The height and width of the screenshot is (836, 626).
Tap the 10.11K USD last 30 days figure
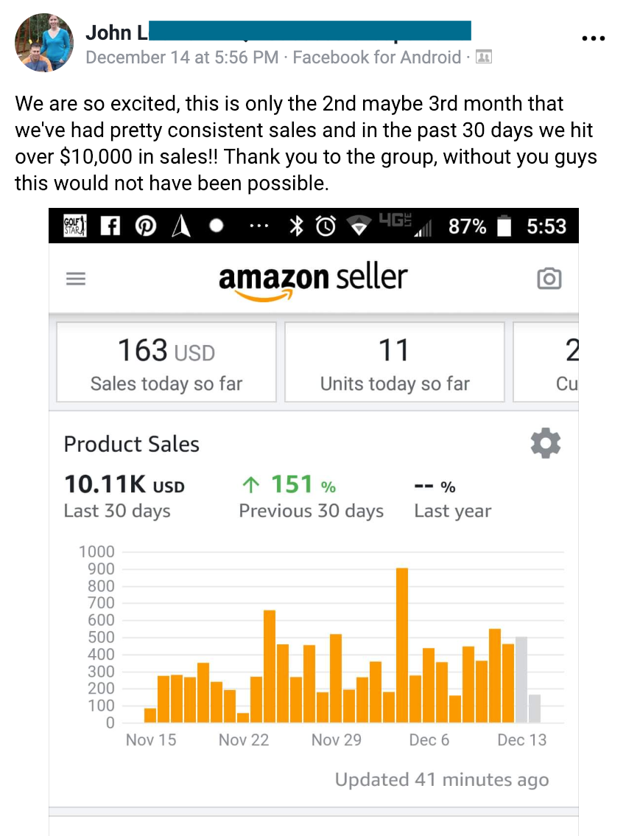[124, 486]
